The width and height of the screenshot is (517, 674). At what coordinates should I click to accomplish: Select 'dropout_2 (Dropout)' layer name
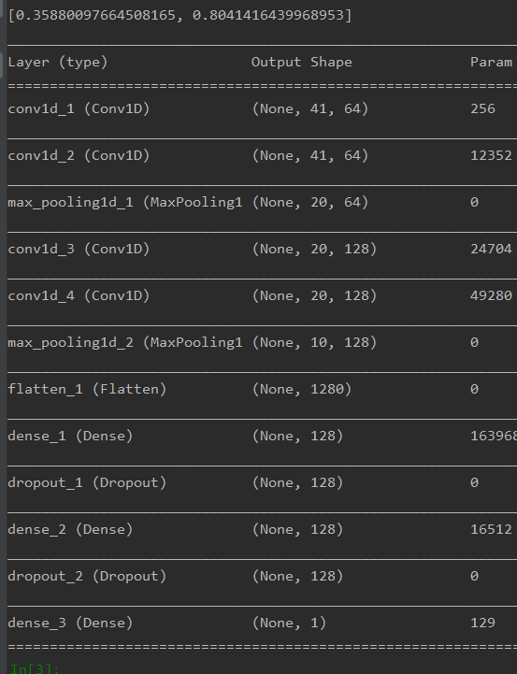pos(87,576)
